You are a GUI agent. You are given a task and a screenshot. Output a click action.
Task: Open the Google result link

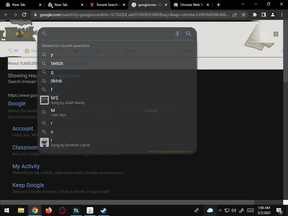coord(17,103)
